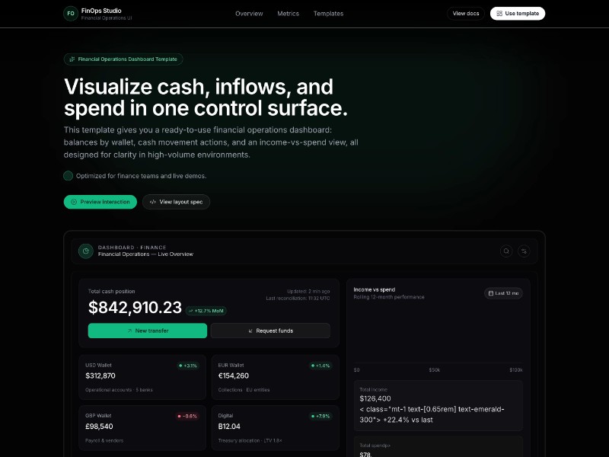Click the dashboard pie chart icon
This screenshot has height=457, width=609.
[x=86, y=251]
